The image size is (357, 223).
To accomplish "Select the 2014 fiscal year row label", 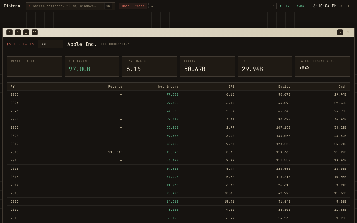I will (x=15, y=185).
